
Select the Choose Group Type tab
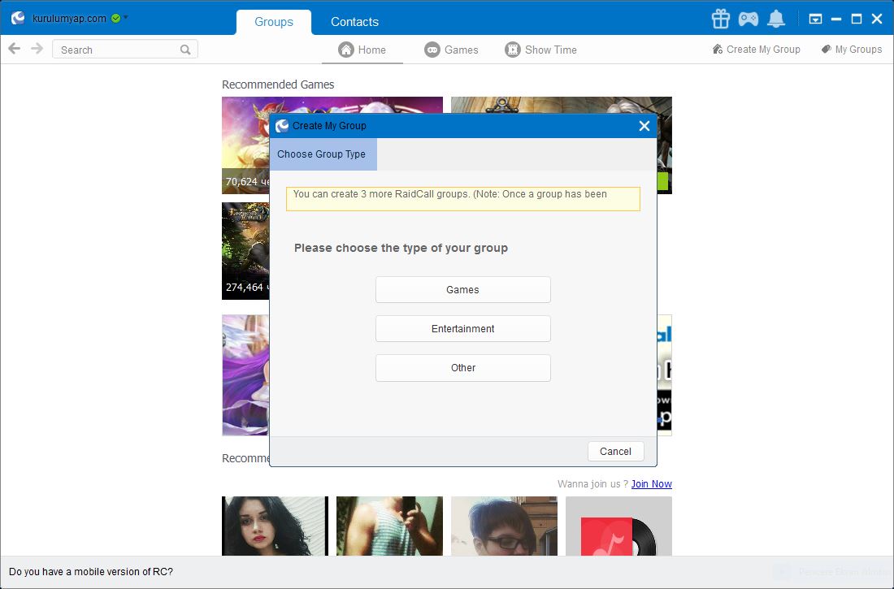[x=323, y=154]
